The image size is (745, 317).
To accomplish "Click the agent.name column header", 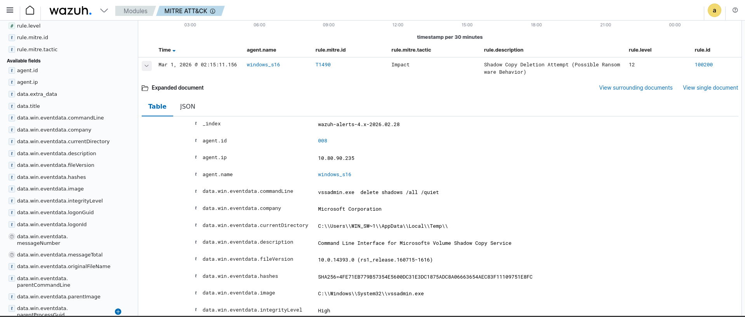I will pos(261,50).
